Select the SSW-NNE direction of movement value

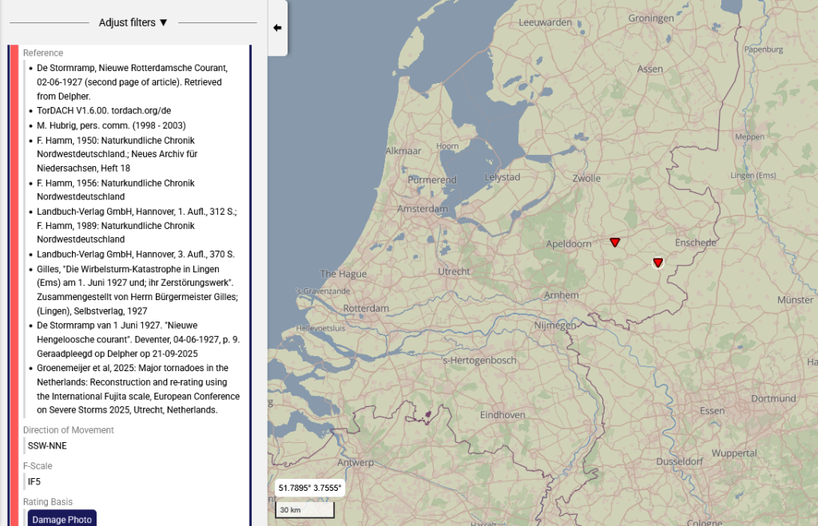tap(47, 445)
